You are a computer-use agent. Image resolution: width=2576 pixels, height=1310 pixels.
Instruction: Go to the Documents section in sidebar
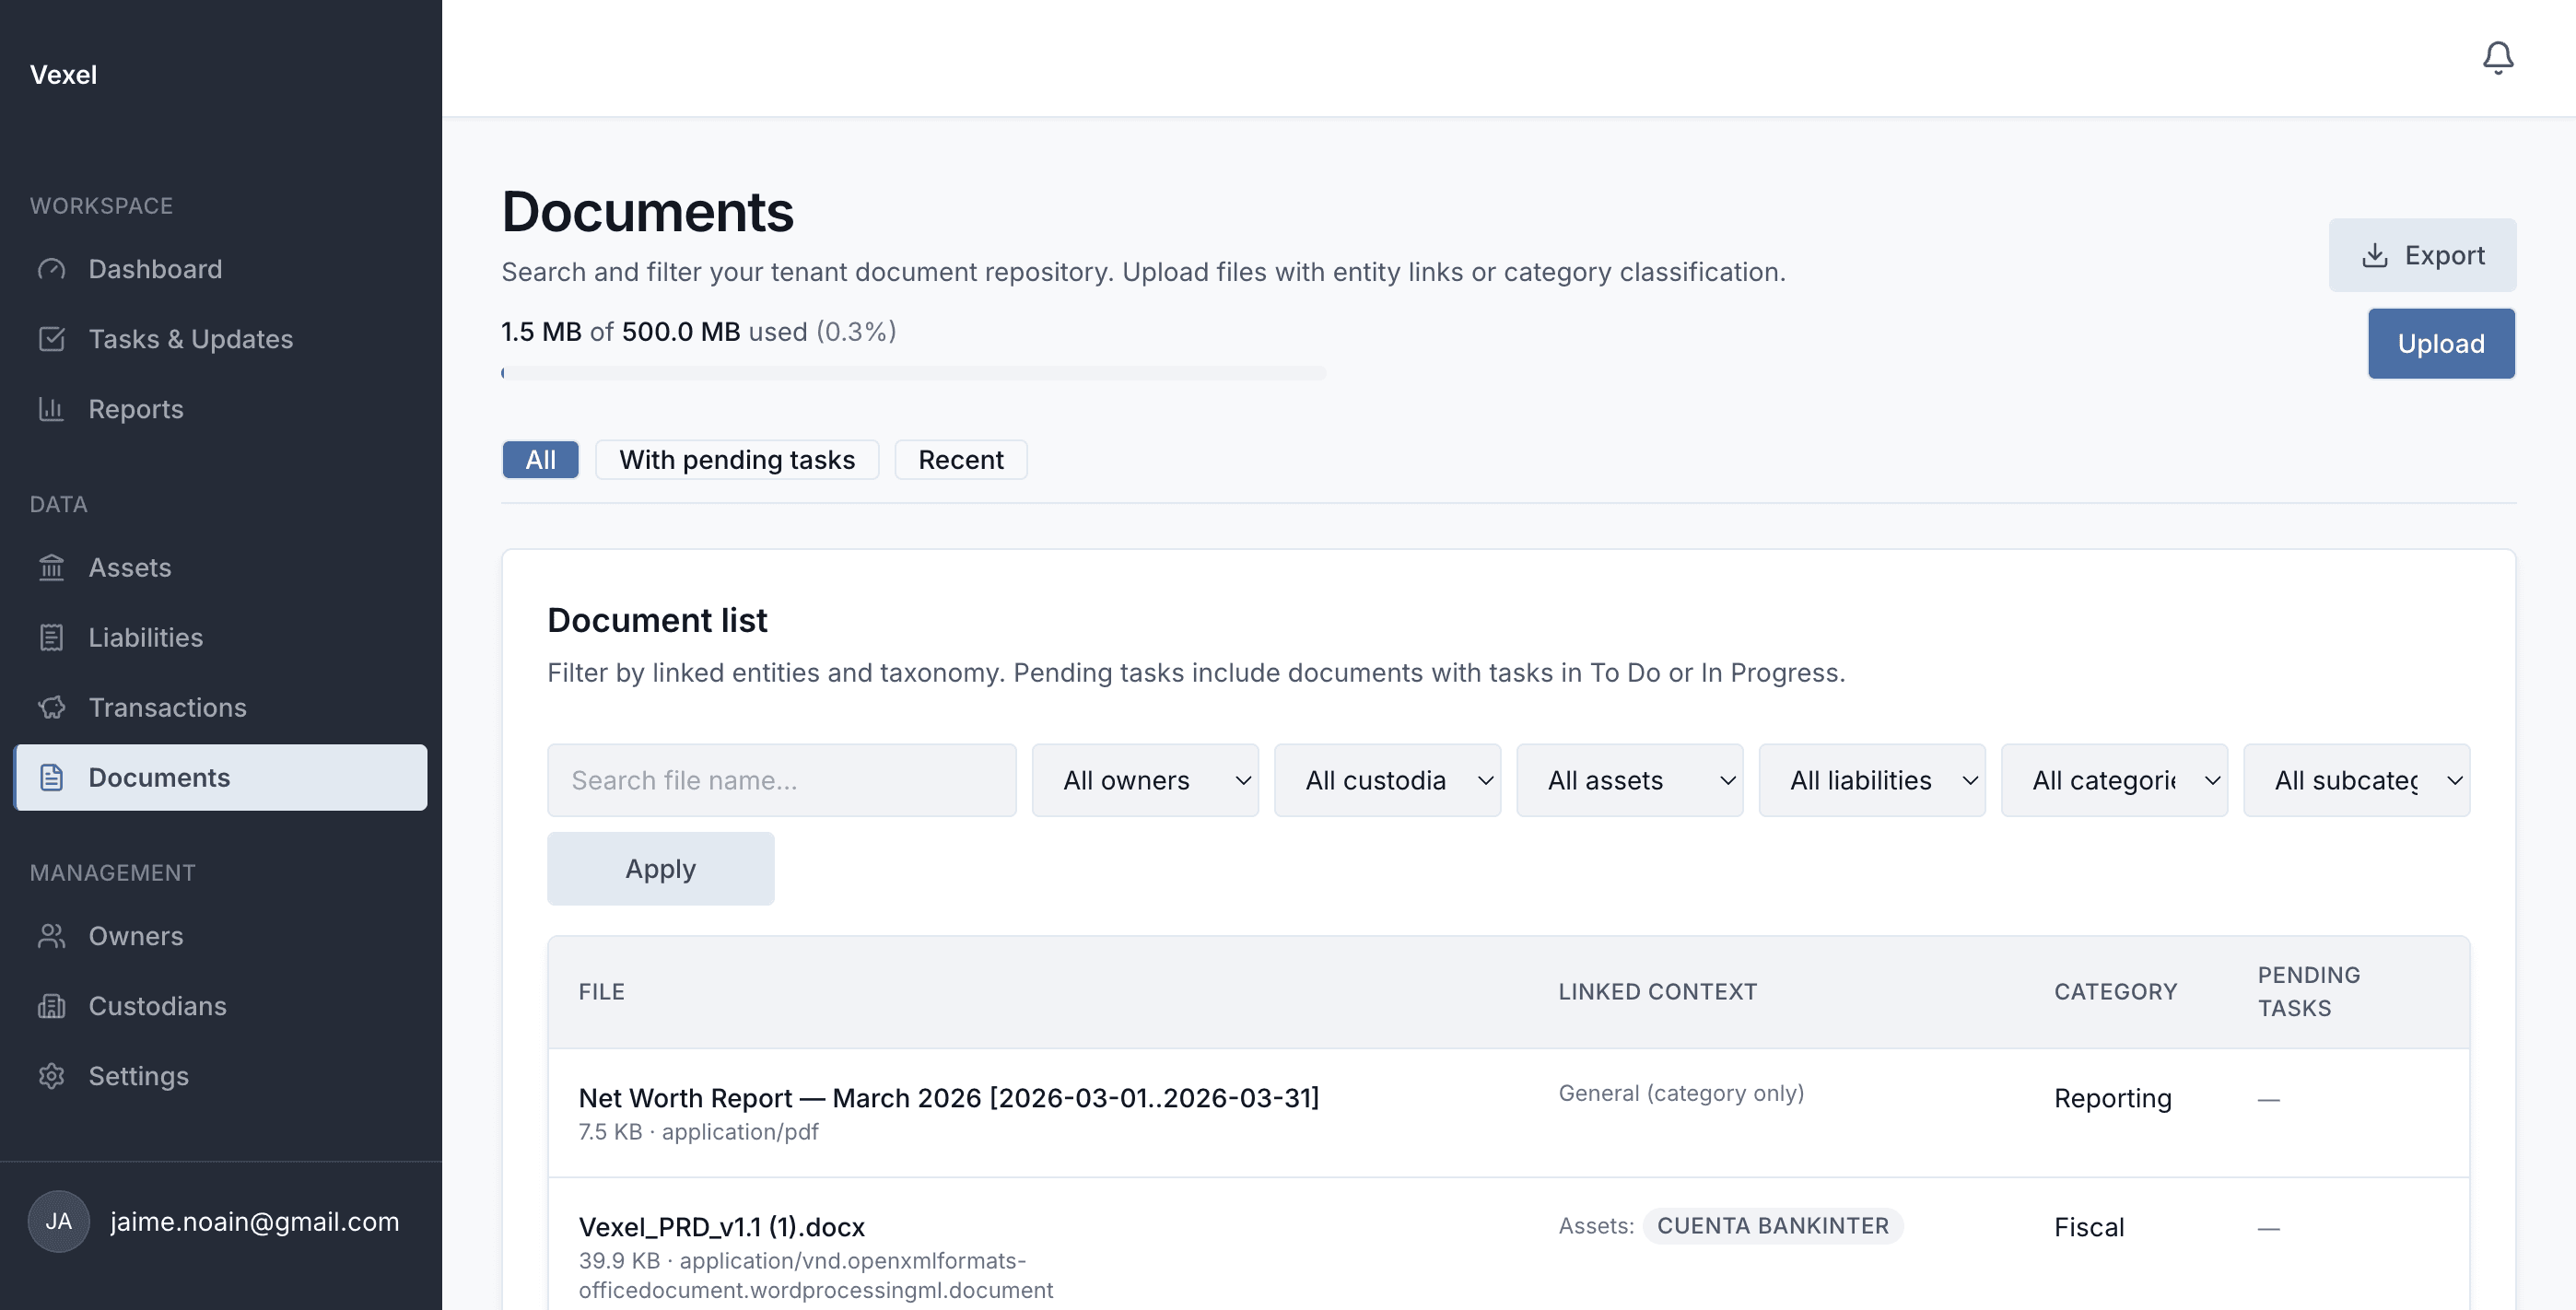pos(159,777)
